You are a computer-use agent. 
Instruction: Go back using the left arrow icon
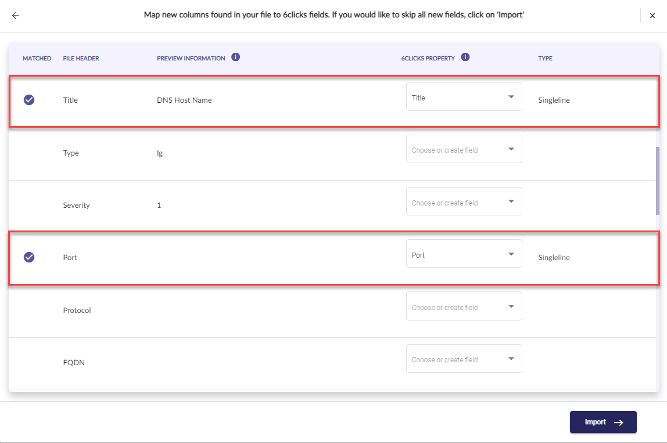(x=16, y=16)
